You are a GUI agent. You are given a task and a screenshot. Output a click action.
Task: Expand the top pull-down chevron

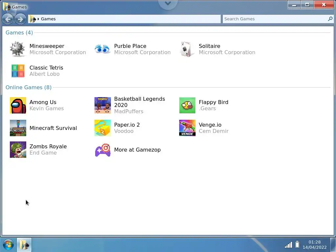[168, 3]
